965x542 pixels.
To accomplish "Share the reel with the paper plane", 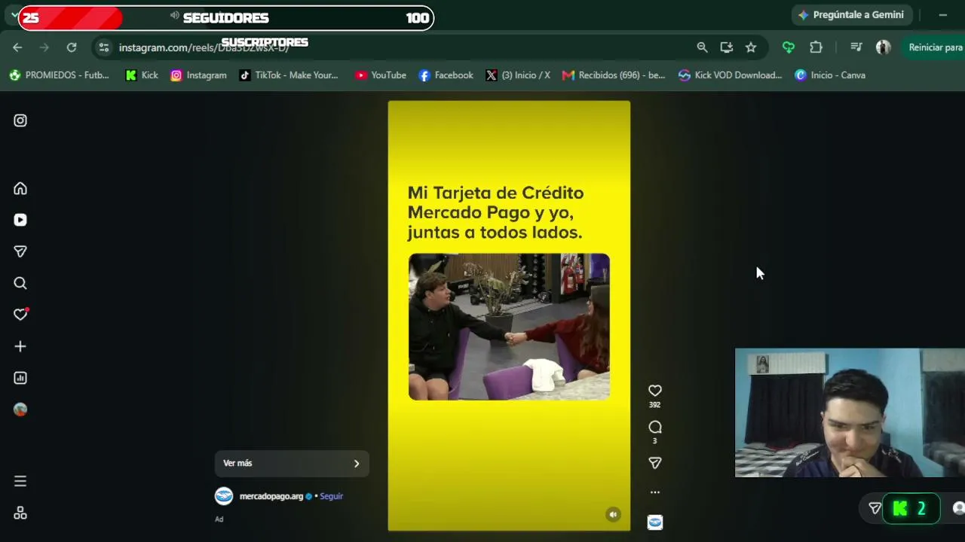I will click(x=654, y=463).
